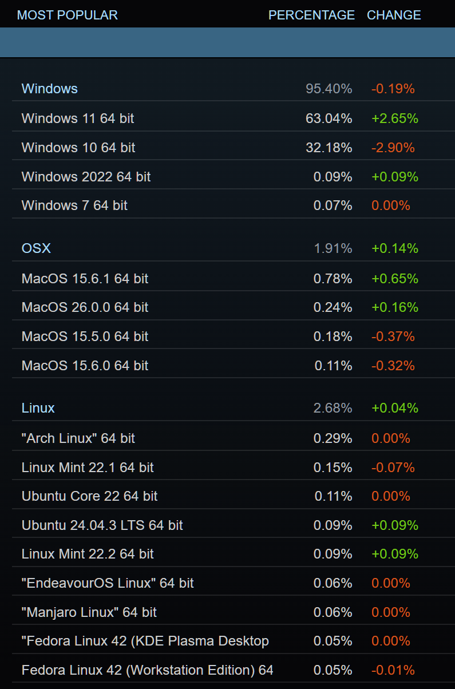Select the Windows 10 64 bit row
This screenshot has width=455, height=689.
click(x=78, y=148)
